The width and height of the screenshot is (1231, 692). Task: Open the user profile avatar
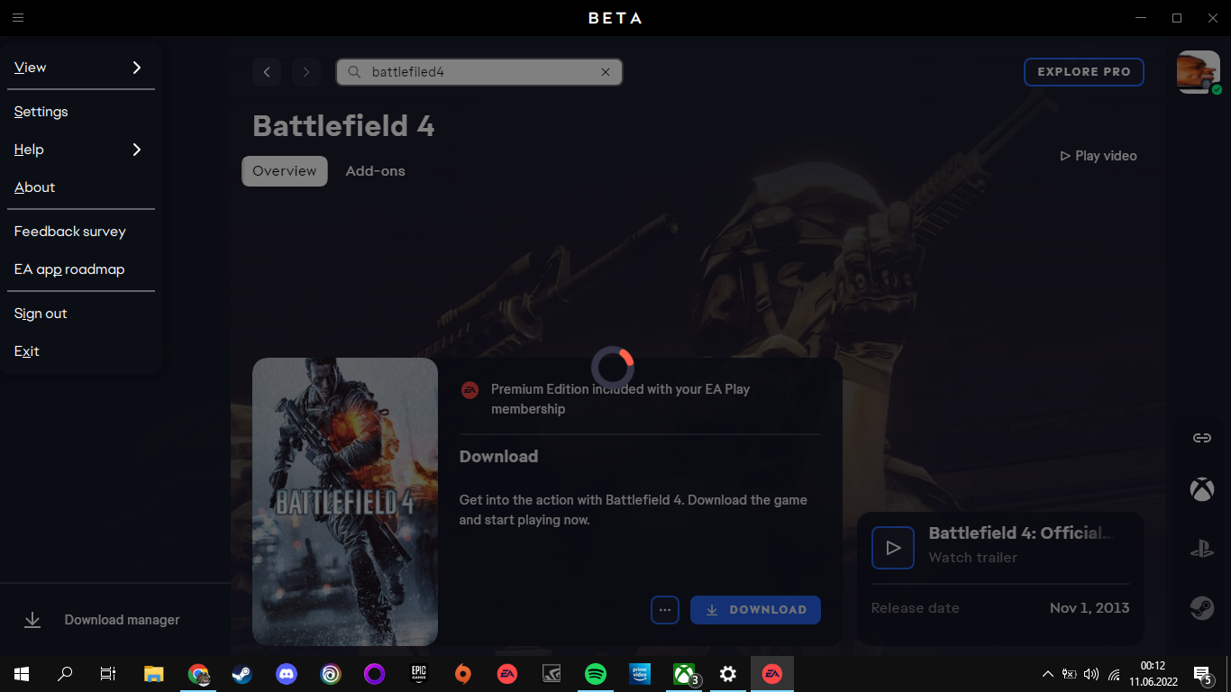[1199, 72]
